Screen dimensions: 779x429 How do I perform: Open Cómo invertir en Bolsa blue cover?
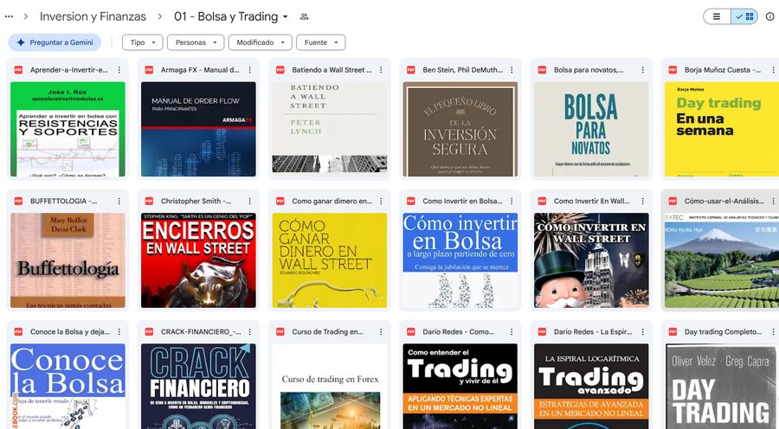click(x=460, y=260)
